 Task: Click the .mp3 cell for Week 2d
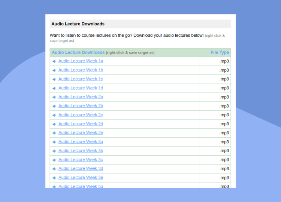pyautogui.click(x=215, y=124)
